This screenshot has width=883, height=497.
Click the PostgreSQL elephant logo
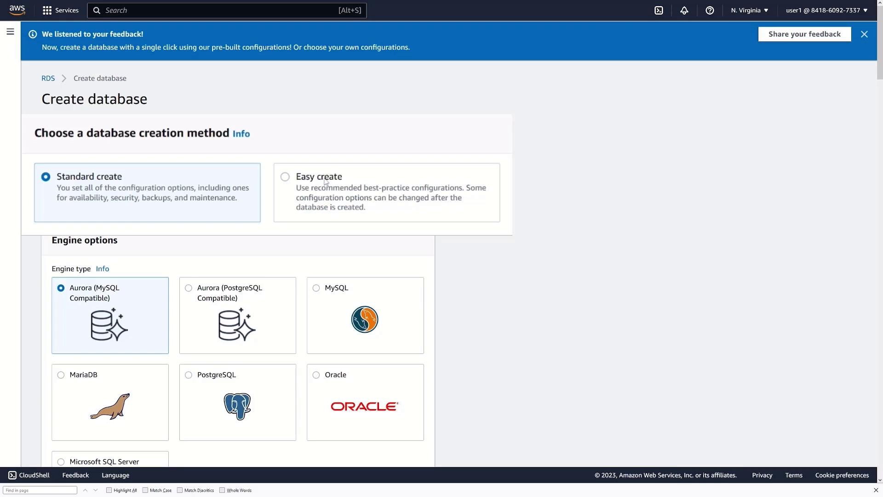click(237, 406)
